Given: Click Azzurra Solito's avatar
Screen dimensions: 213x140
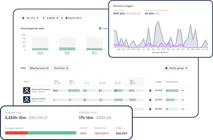Looking at the screenshot, I should [x=27, y=100].
